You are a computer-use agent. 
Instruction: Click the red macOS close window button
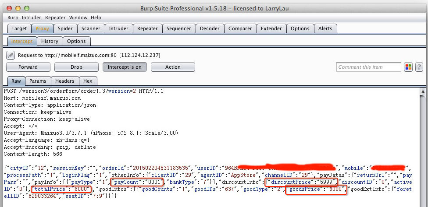pos(10,8)
